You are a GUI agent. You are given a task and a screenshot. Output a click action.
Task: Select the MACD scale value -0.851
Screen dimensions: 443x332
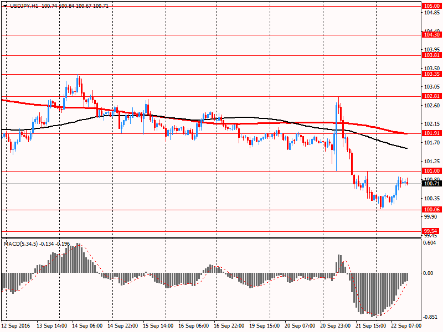pyautogui.click(x=431, y=317)
